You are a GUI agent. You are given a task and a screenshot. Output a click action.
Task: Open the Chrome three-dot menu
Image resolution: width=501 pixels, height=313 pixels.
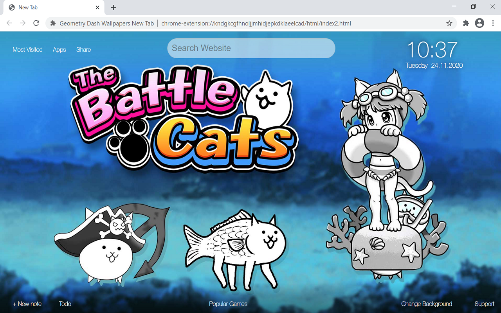[493, 23]
